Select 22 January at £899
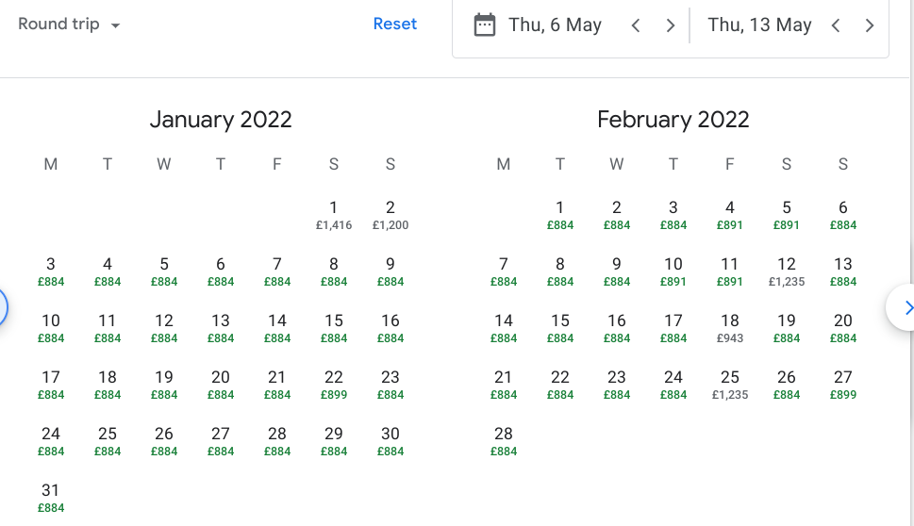This screenshot has width=914, height=526. pyautogui.click(x=334, y=385)
